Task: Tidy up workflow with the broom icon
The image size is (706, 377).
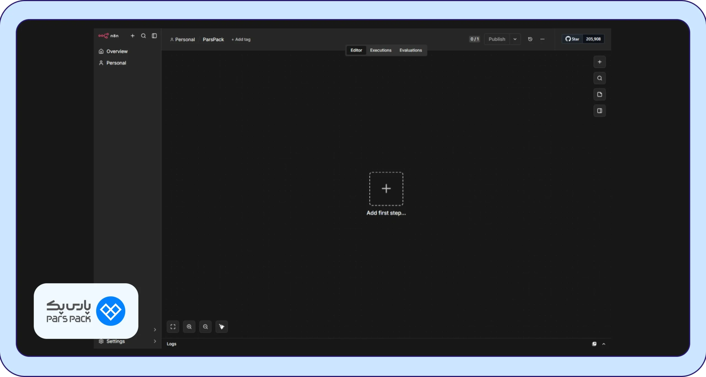Action: click(222, 327)
